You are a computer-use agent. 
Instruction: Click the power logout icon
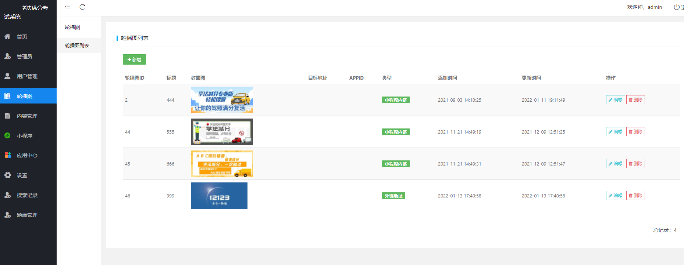coord(677,7)
